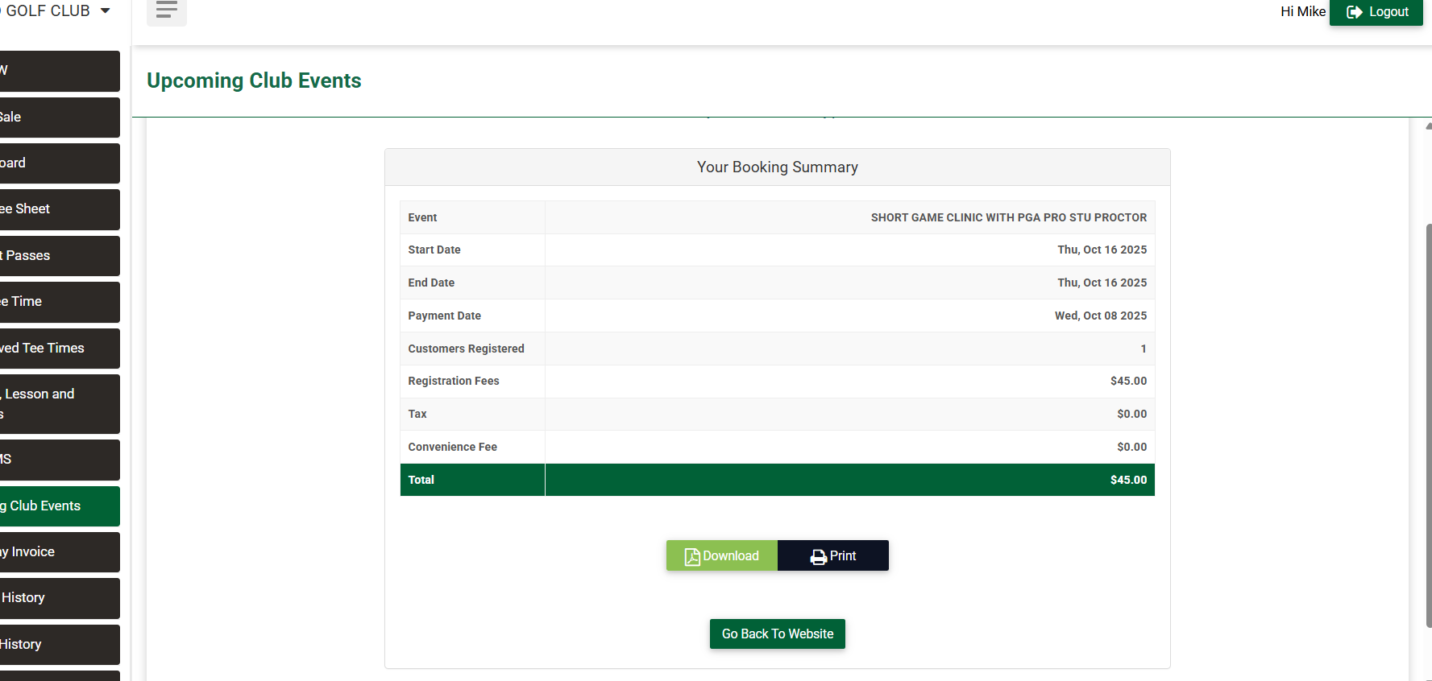1432x681 pixels.
Task: Click the Total row amount $45.00
Action: [1127, 480]
